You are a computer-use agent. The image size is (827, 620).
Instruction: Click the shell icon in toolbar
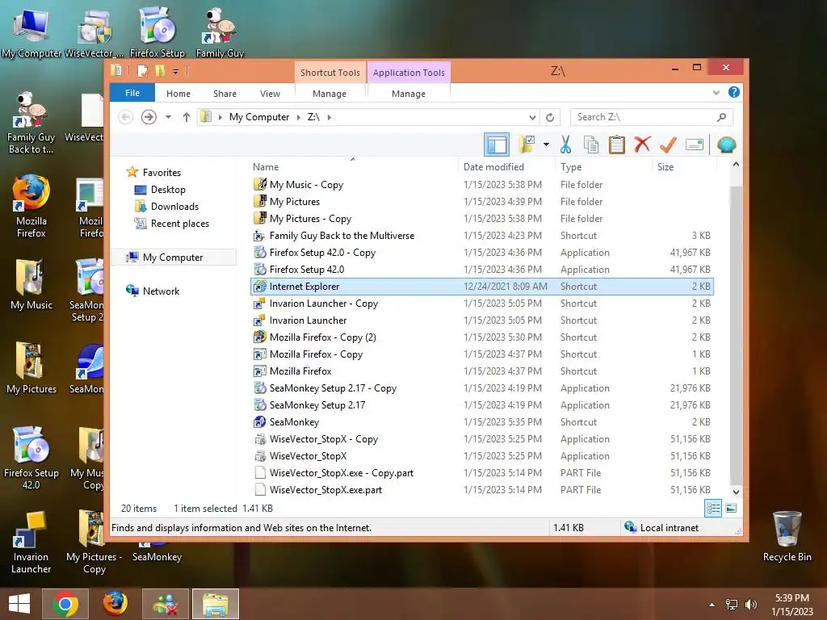pyautogui.click(x=727, y=144)
